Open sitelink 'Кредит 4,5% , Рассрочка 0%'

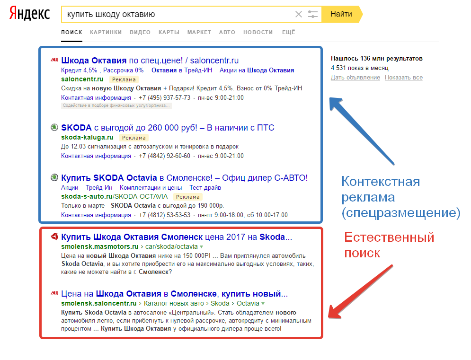point(102,70)
